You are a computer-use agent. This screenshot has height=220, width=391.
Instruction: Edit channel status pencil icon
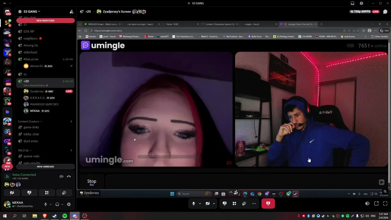click(47, 86)
